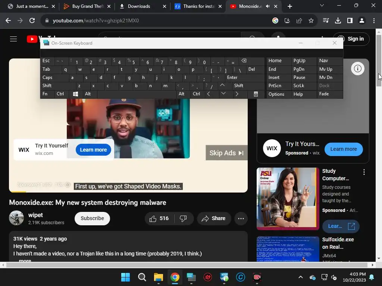Like the video with thumbs up

(159, 218)
